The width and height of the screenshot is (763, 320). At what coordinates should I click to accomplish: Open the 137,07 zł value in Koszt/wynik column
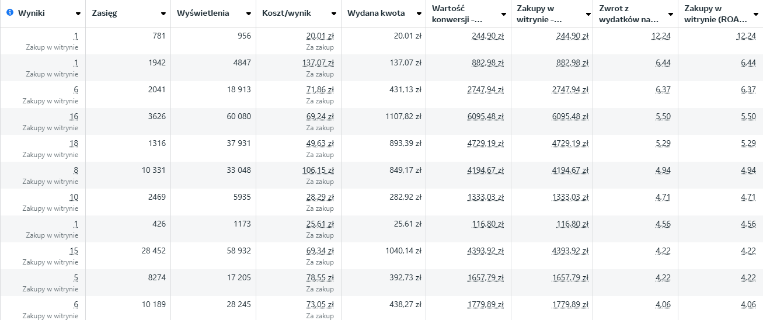pyautogui.click(x=320, y=63)
